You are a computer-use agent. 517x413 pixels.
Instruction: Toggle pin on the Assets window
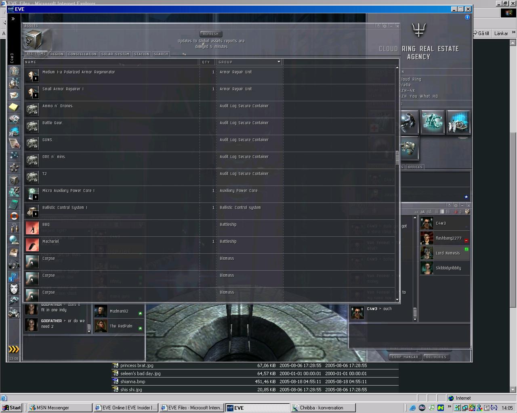(385, 26)
